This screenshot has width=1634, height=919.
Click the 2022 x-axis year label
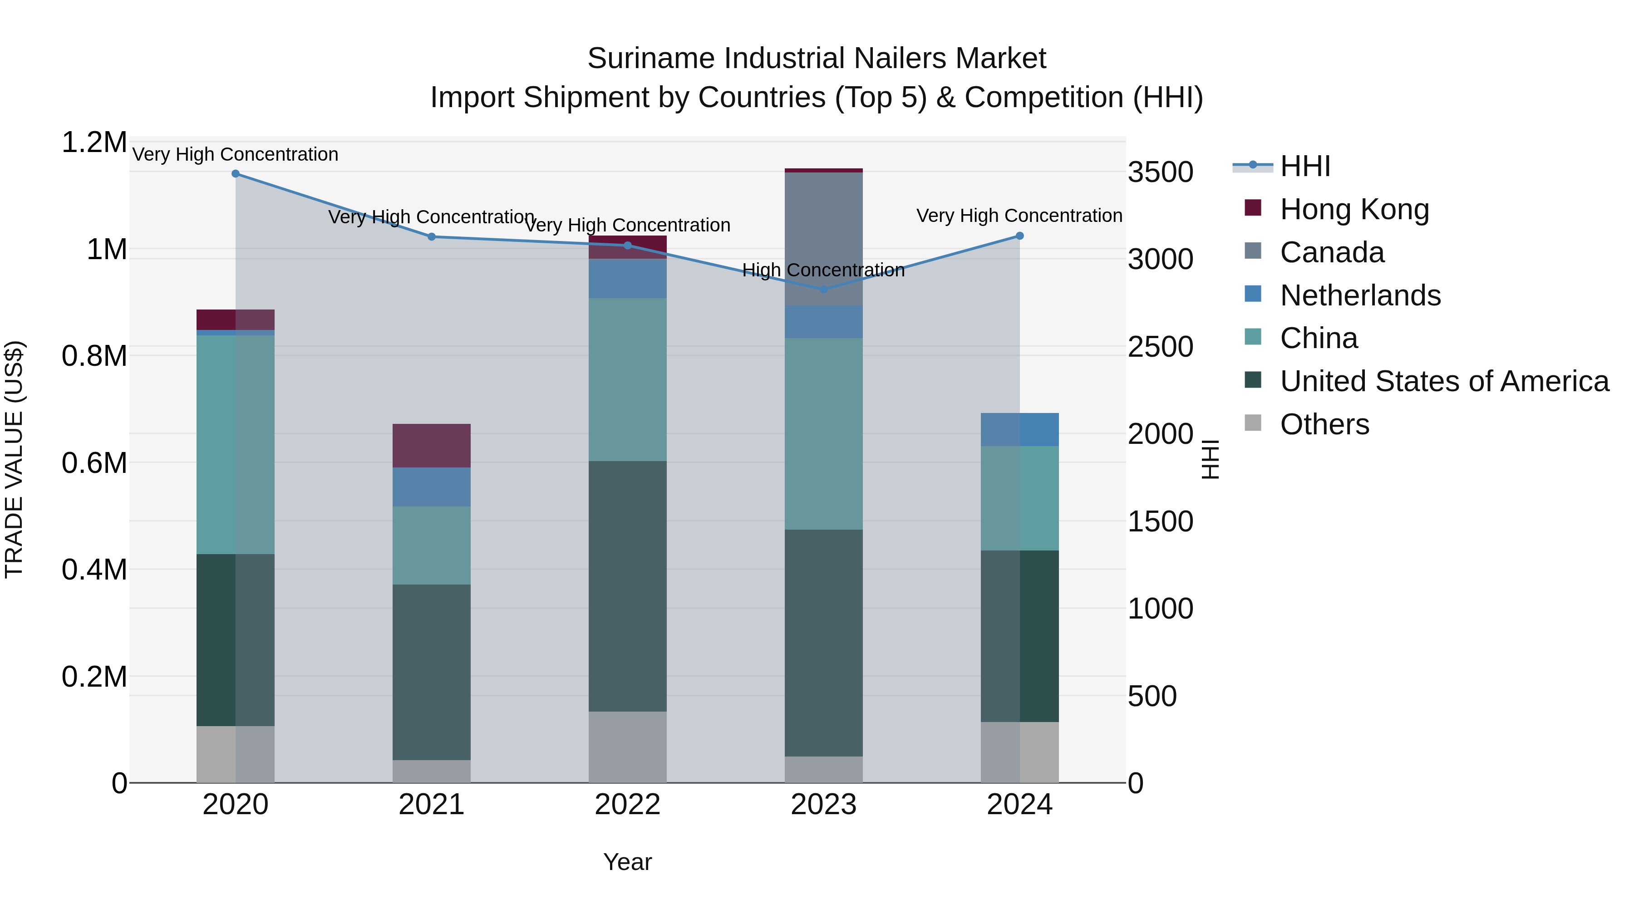pos(627,805)
